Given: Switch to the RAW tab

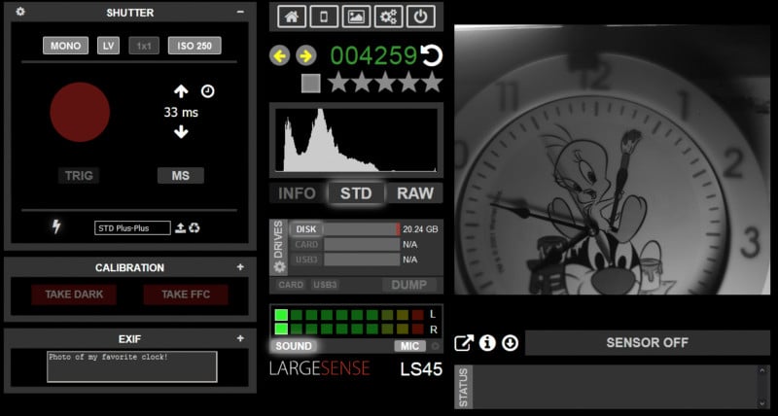Looking at the screenshot, I should pos(415,193).
